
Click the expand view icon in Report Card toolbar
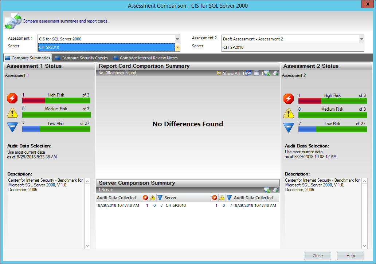[248, 73]
